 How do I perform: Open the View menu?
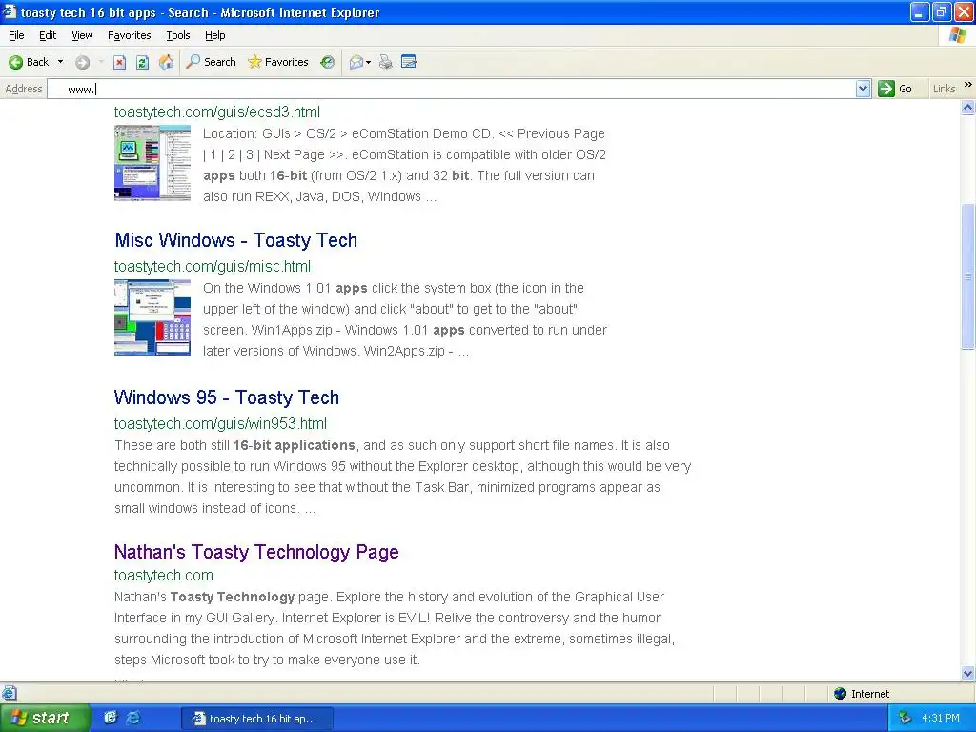tap(82, 35)
